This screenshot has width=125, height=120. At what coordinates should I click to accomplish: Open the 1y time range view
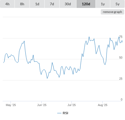tap(103, 4)
